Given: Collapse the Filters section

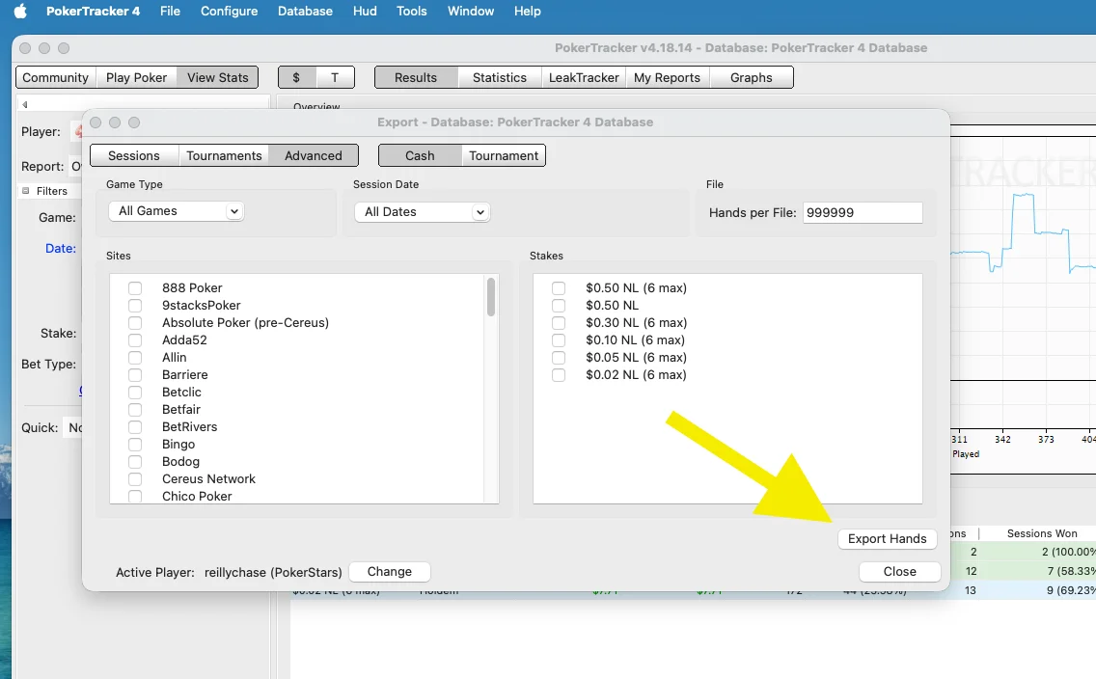Looking at the screenshot, I should tap(26, 191).
